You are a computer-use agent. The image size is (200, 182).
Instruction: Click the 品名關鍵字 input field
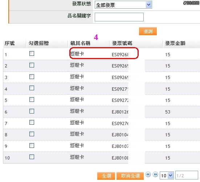(x=119, y=17)
